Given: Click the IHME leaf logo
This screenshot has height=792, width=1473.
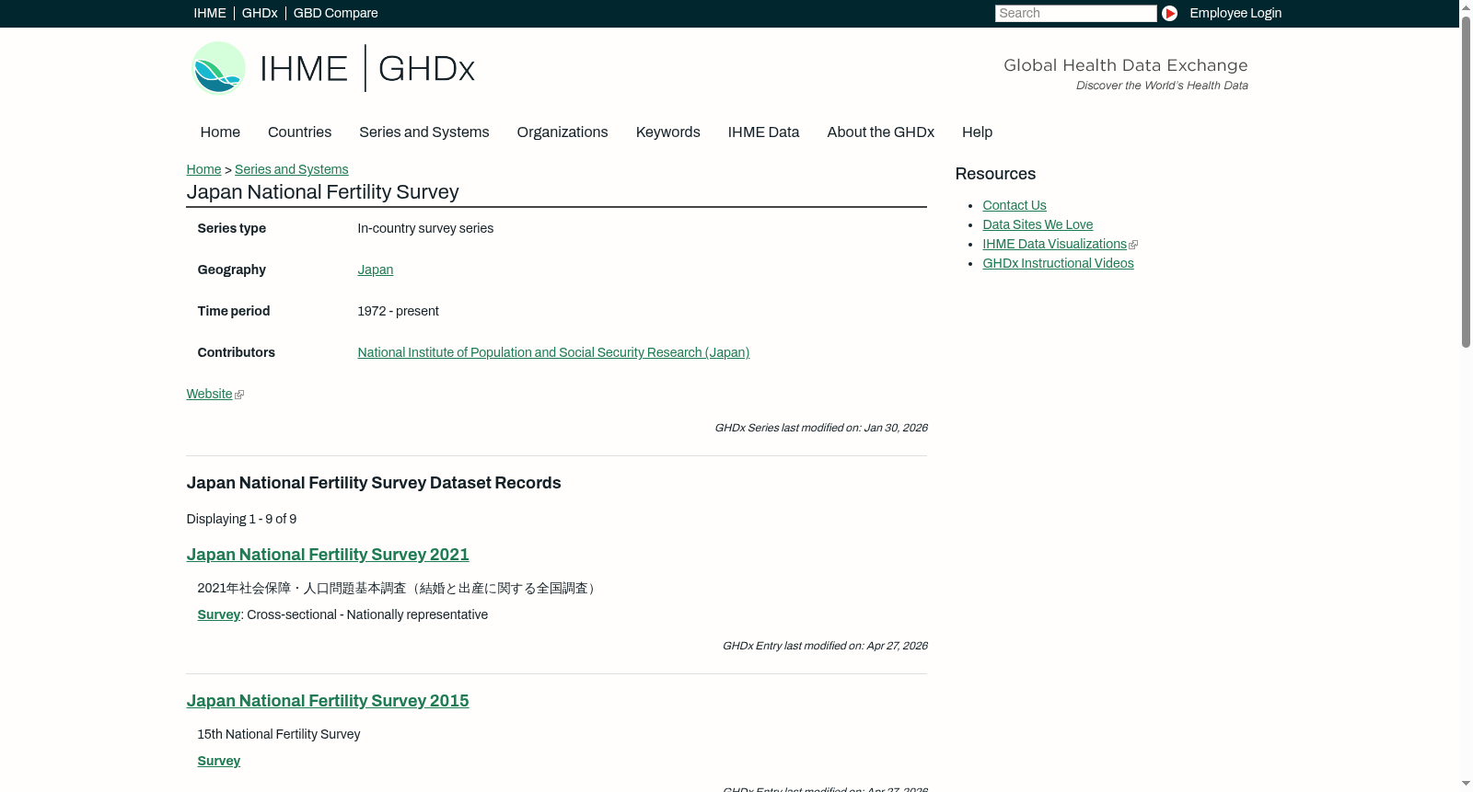Looking at the screenshot, I should [218, 68].
